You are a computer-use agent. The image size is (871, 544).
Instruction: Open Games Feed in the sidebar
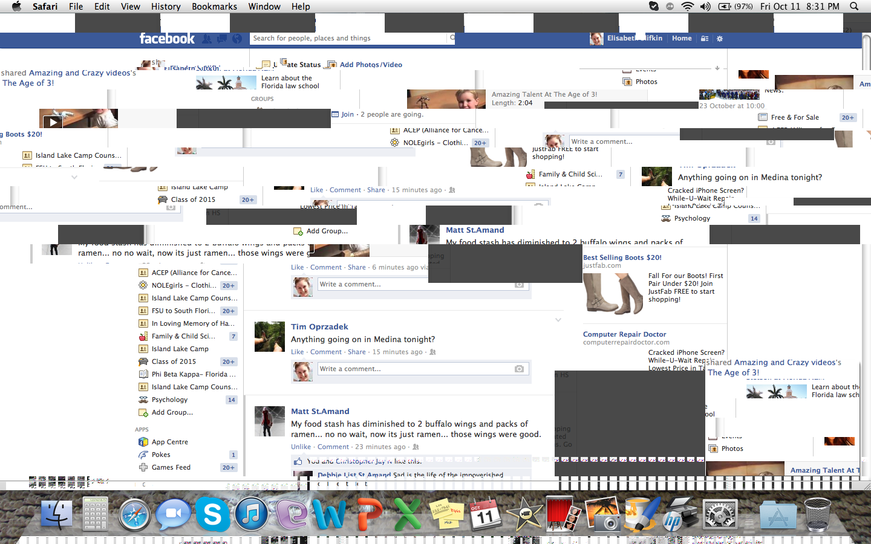(171, 467)
